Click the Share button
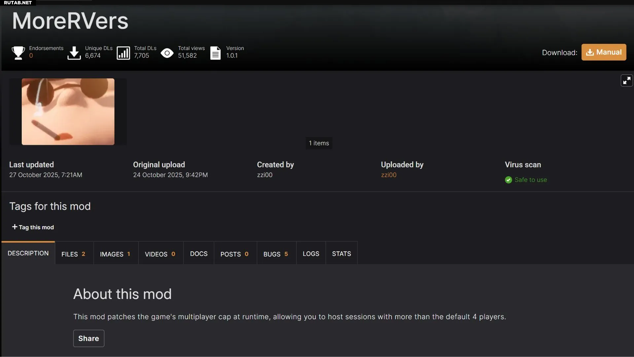634x357 pixels. pyautogui.click(x=88, y=338)
